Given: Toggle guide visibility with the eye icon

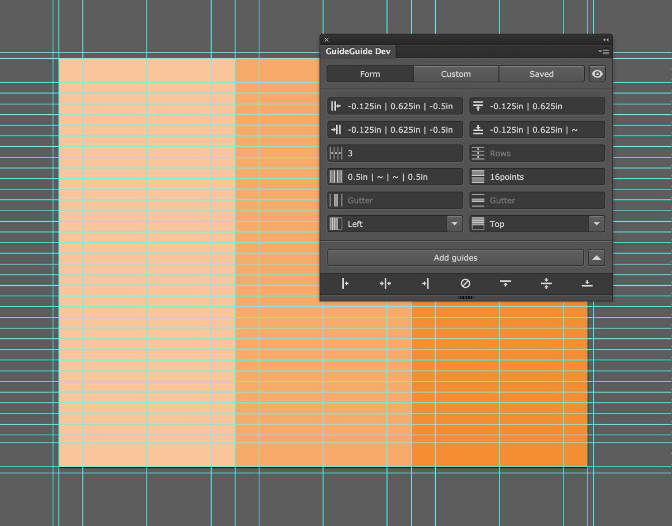Looking at the screenshot, I should (x=598, y=74).
